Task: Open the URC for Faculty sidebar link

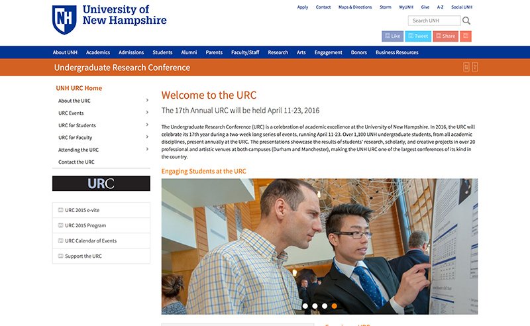Action: [75, 137]
